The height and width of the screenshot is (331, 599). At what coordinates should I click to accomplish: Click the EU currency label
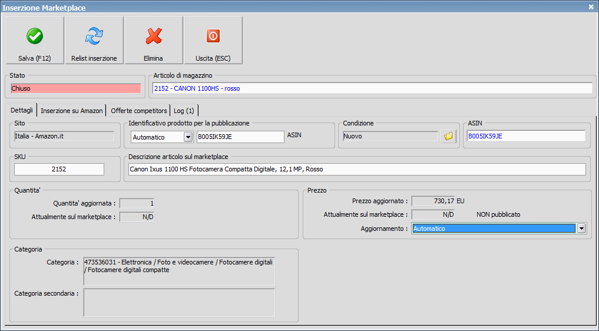click(x=461, y=201)
